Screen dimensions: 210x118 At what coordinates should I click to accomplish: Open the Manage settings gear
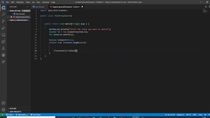point(3,110)
